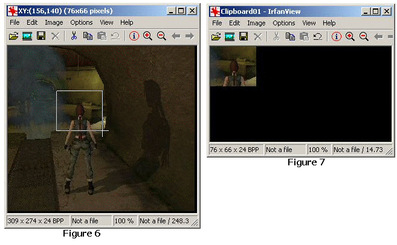Open View menu in left window

(106, 22)
